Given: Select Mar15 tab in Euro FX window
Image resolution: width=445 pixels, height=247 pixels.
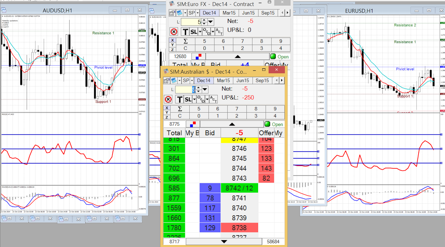Looking at the screenshot, I should 229,13.
